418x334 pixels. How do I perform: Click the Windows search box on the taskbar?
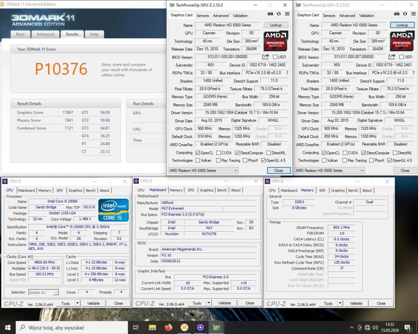(x=72, y=327)
